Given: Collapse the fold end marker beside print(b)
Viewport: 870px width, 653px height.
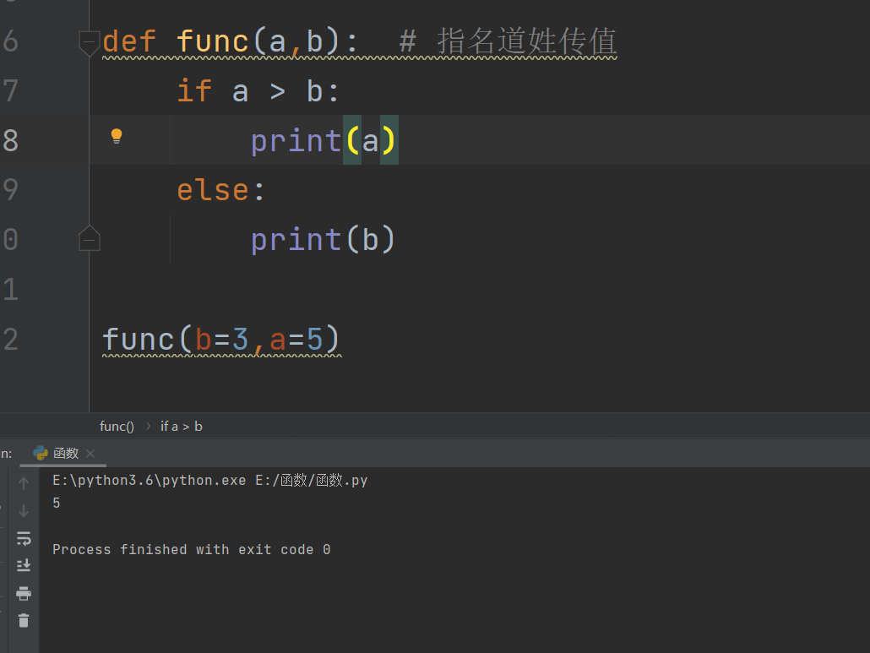Looking at the screenshot, I should click(89, 238).
